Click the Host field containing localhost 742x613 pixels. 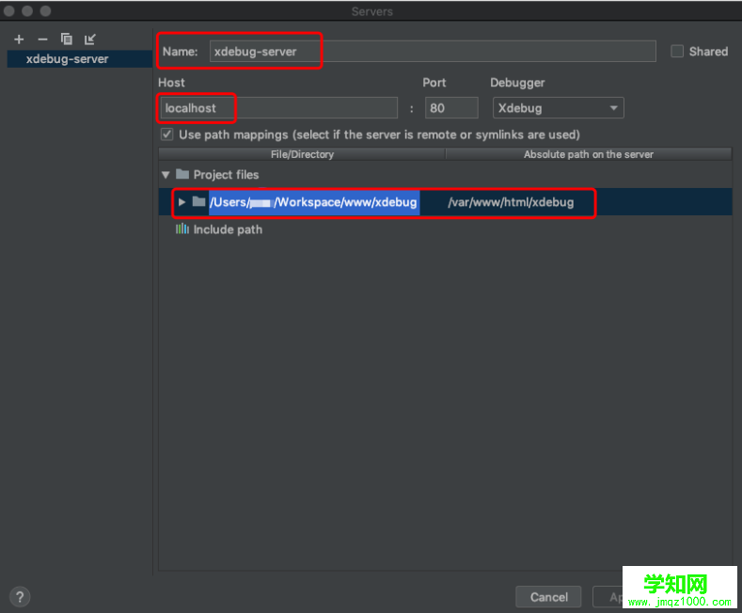(278, 108)
